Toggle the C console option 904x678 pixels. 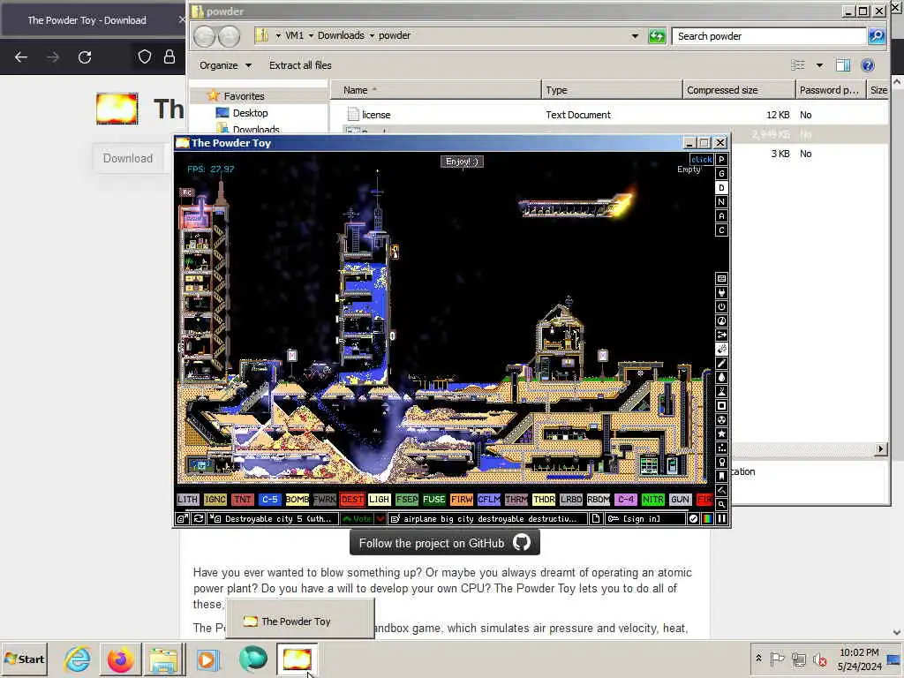(x=721, y=230)
